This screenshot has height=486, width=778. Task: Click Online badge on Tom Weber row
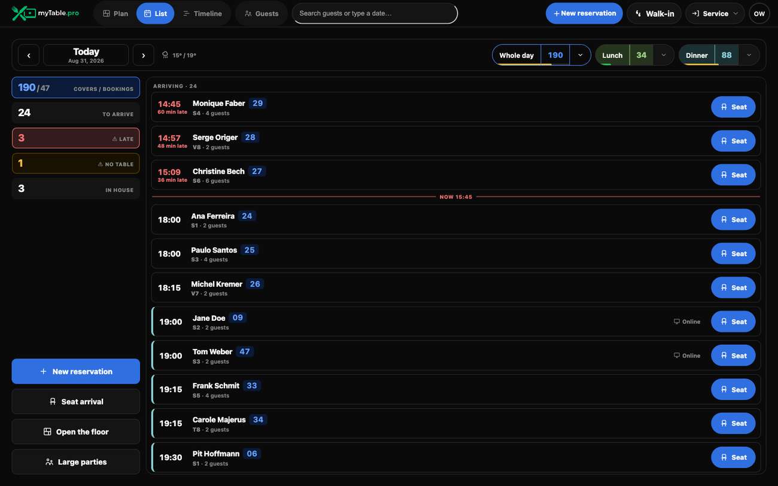tap(687, 356)
